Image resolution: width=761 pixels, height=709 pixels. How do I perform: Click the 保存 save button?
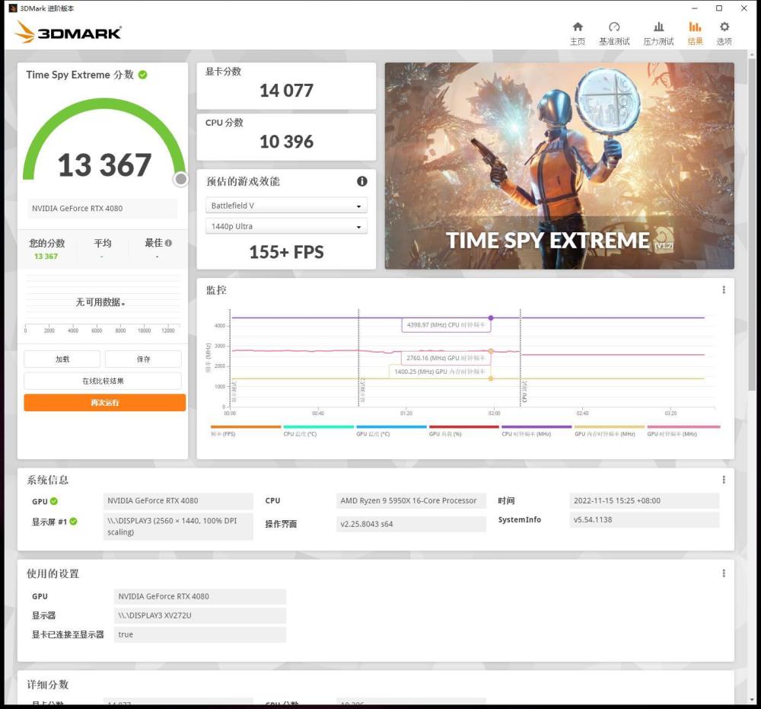pyautogui.click(x=143, y=359)
